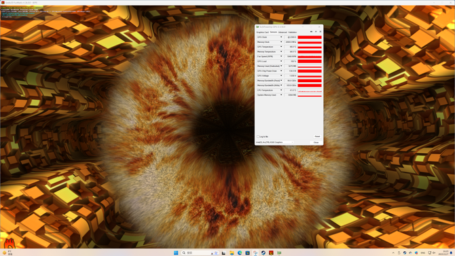Click the GPU Load red history graph
The width and height of the screenshot is (455, 256).
(x=309, y=61)
